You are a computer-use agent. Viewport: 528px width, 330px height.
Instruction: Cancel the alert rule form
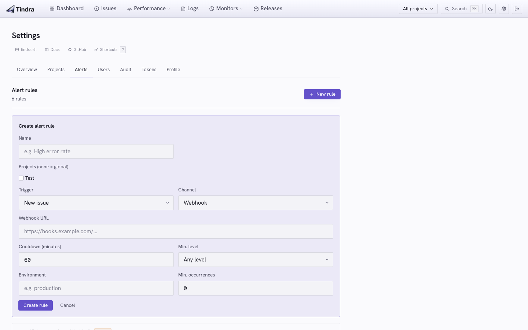[67, 305]
